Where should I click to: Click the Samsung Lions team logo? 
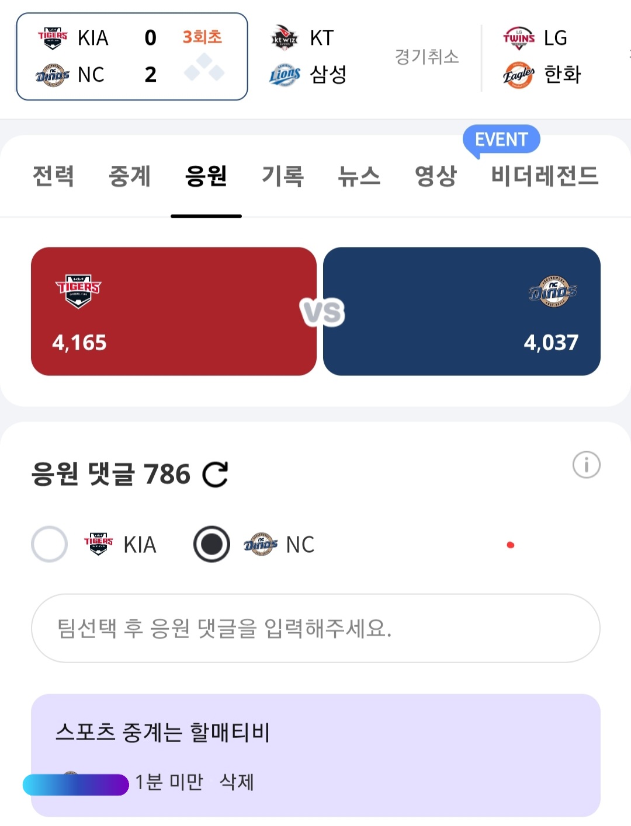pyautogui.click(x=285, y=75)
